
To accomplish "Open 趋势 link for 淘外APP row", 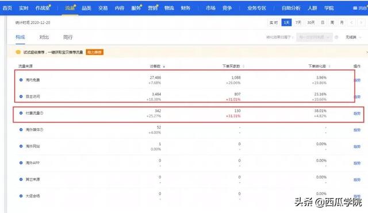I will pos(357,163).
